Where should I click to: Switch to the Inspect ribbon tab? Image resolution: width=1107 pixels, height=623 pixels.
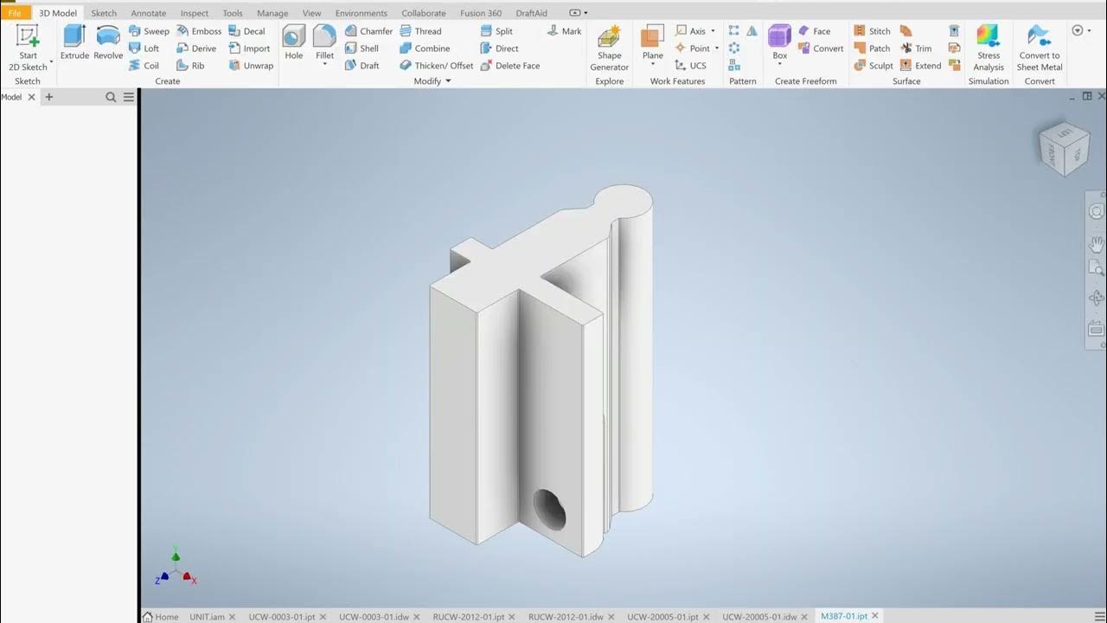tap(195, 13)
